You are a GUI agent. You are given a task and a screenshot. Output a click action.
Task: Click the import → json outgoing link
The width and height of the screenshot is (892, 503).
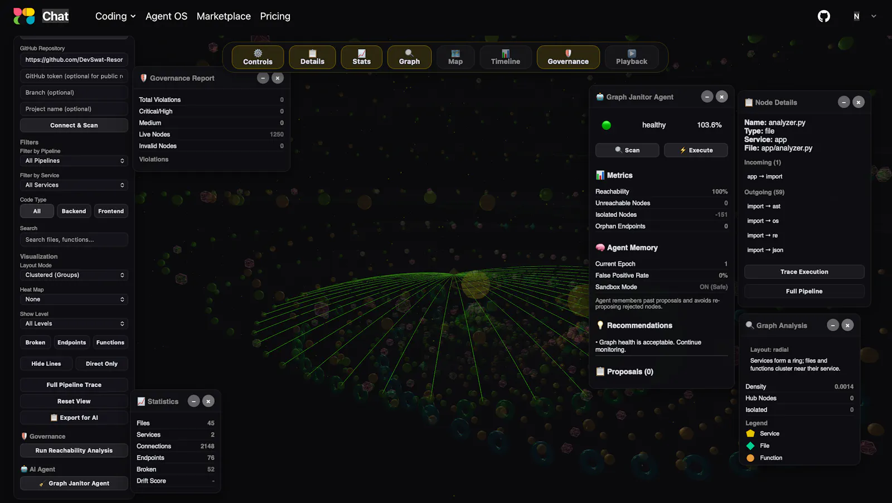765,250
